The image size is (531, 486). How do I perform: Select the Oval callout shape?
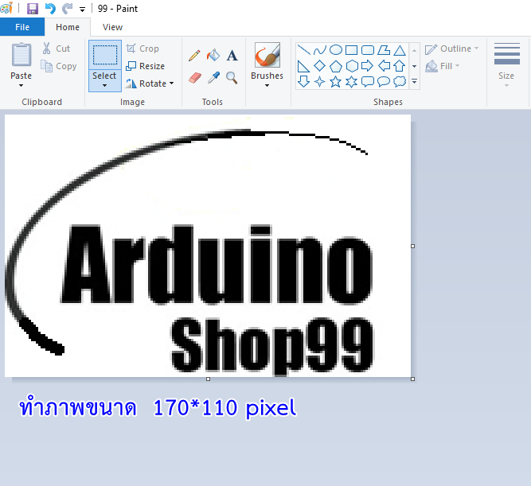(x=384, y=82)
